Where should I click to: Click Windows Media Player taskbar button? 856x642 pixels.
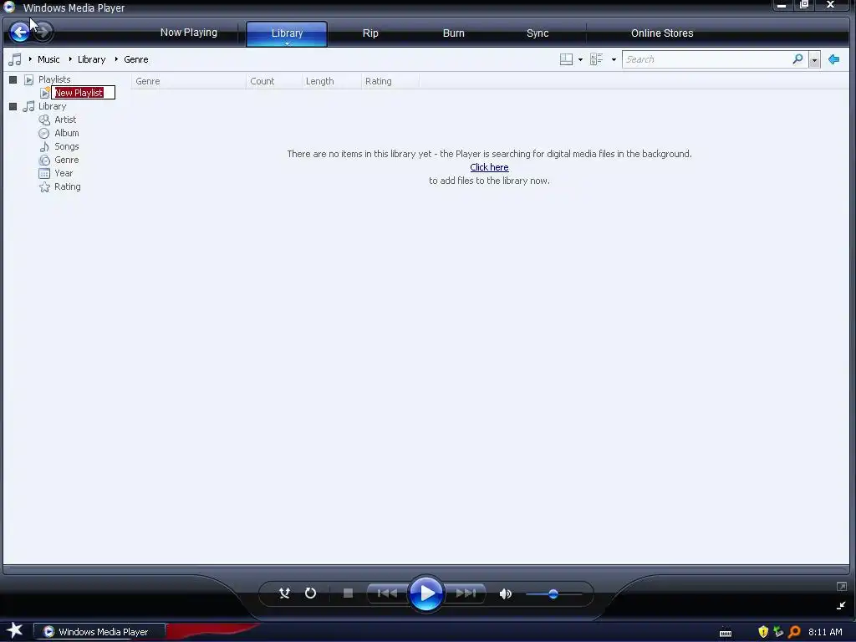point(99,632)
